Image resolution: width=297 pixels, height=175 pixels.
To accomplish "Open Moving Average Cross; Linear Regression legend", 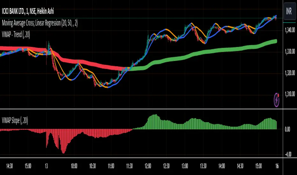I will (x=40, y=23).
